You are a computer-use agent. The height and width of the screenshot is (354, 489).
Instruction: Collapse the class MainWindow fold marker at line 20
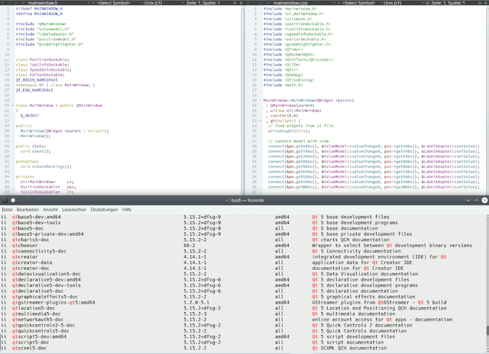[x=12, y=105]
